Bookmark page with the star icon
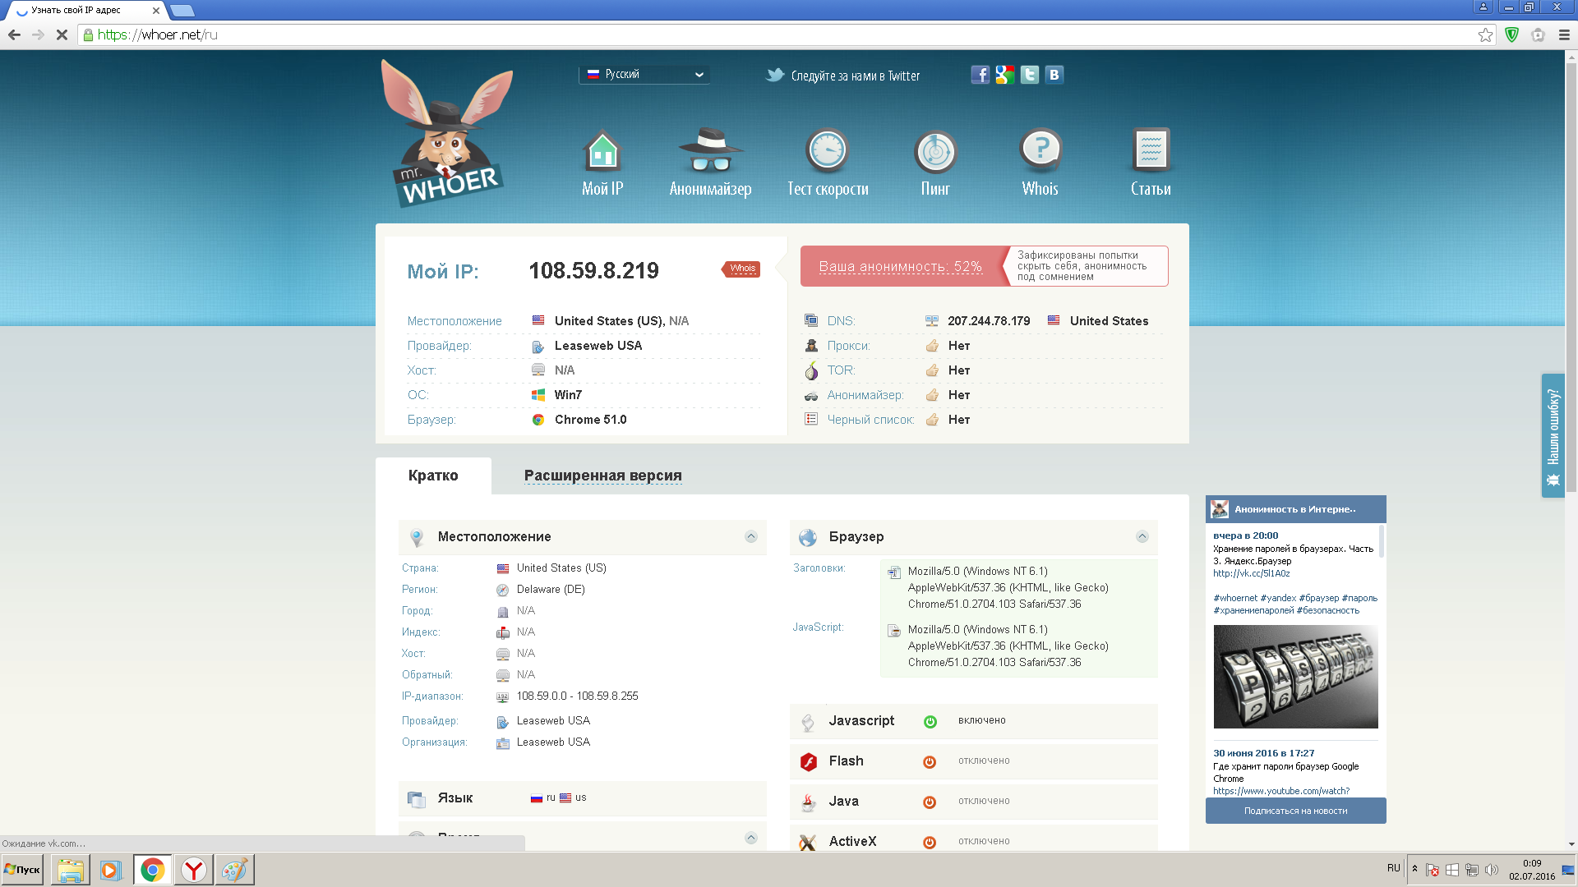This screenshot has height=887, width=1578. pyautogui.click(x=1485, y=34)
